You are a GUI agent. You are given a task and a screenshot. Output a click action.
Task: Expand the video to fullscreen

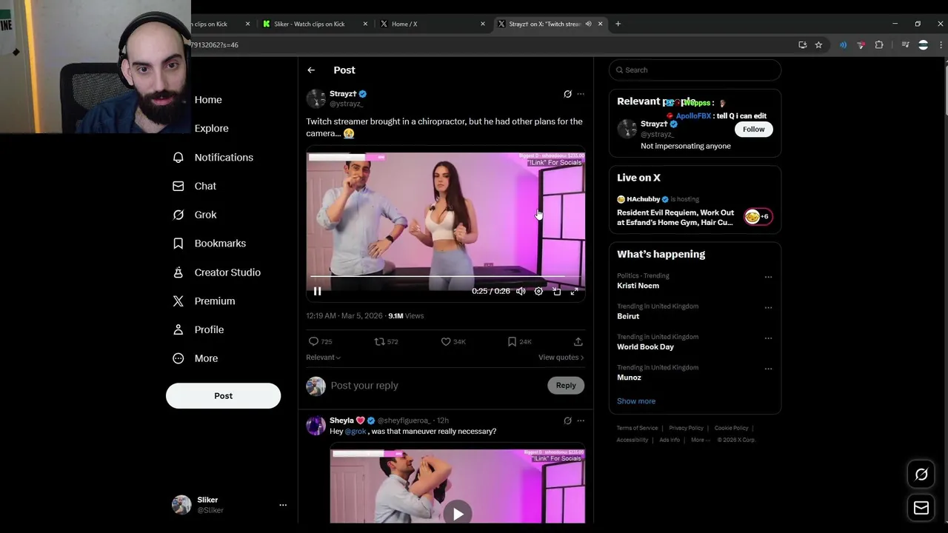coord(574,292)
